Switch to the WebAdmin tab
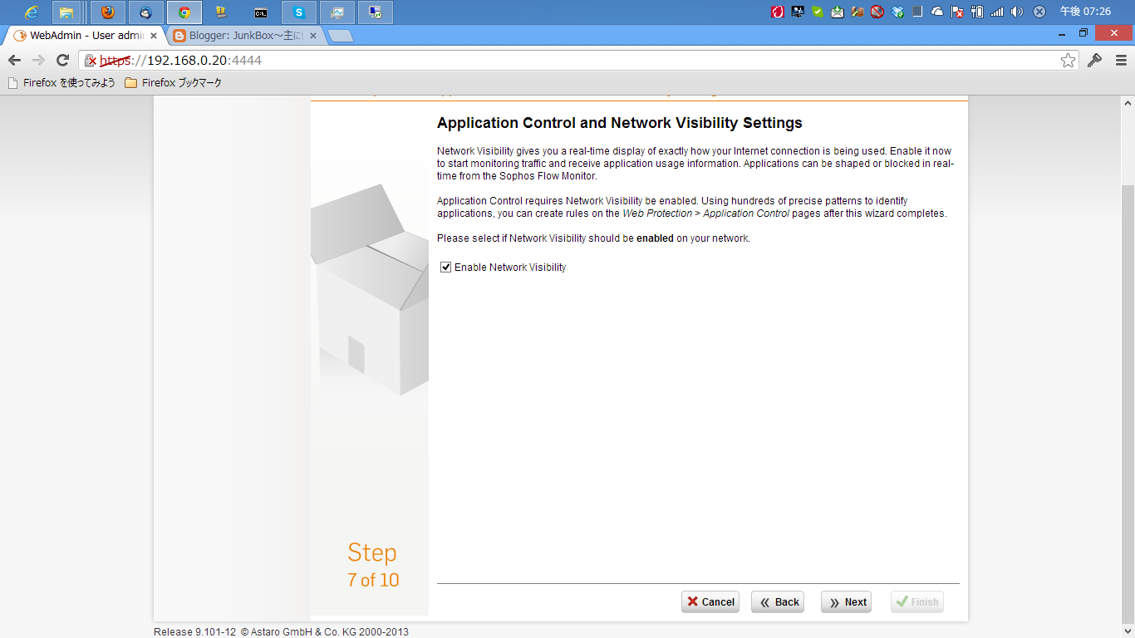This screenshot has height=638, width=1135. pos(79,35)
